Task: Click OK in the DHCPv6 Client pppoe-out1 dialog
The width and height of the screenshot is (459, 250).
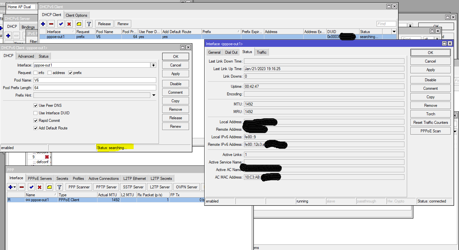Action: click(x=176, y=57)
